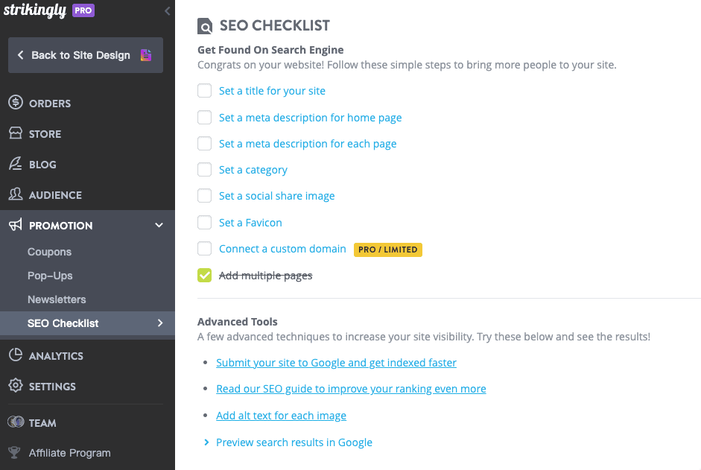Click the Audience people icon
The height and width of the screenshot is (470, 701).
tap(16, 195)
